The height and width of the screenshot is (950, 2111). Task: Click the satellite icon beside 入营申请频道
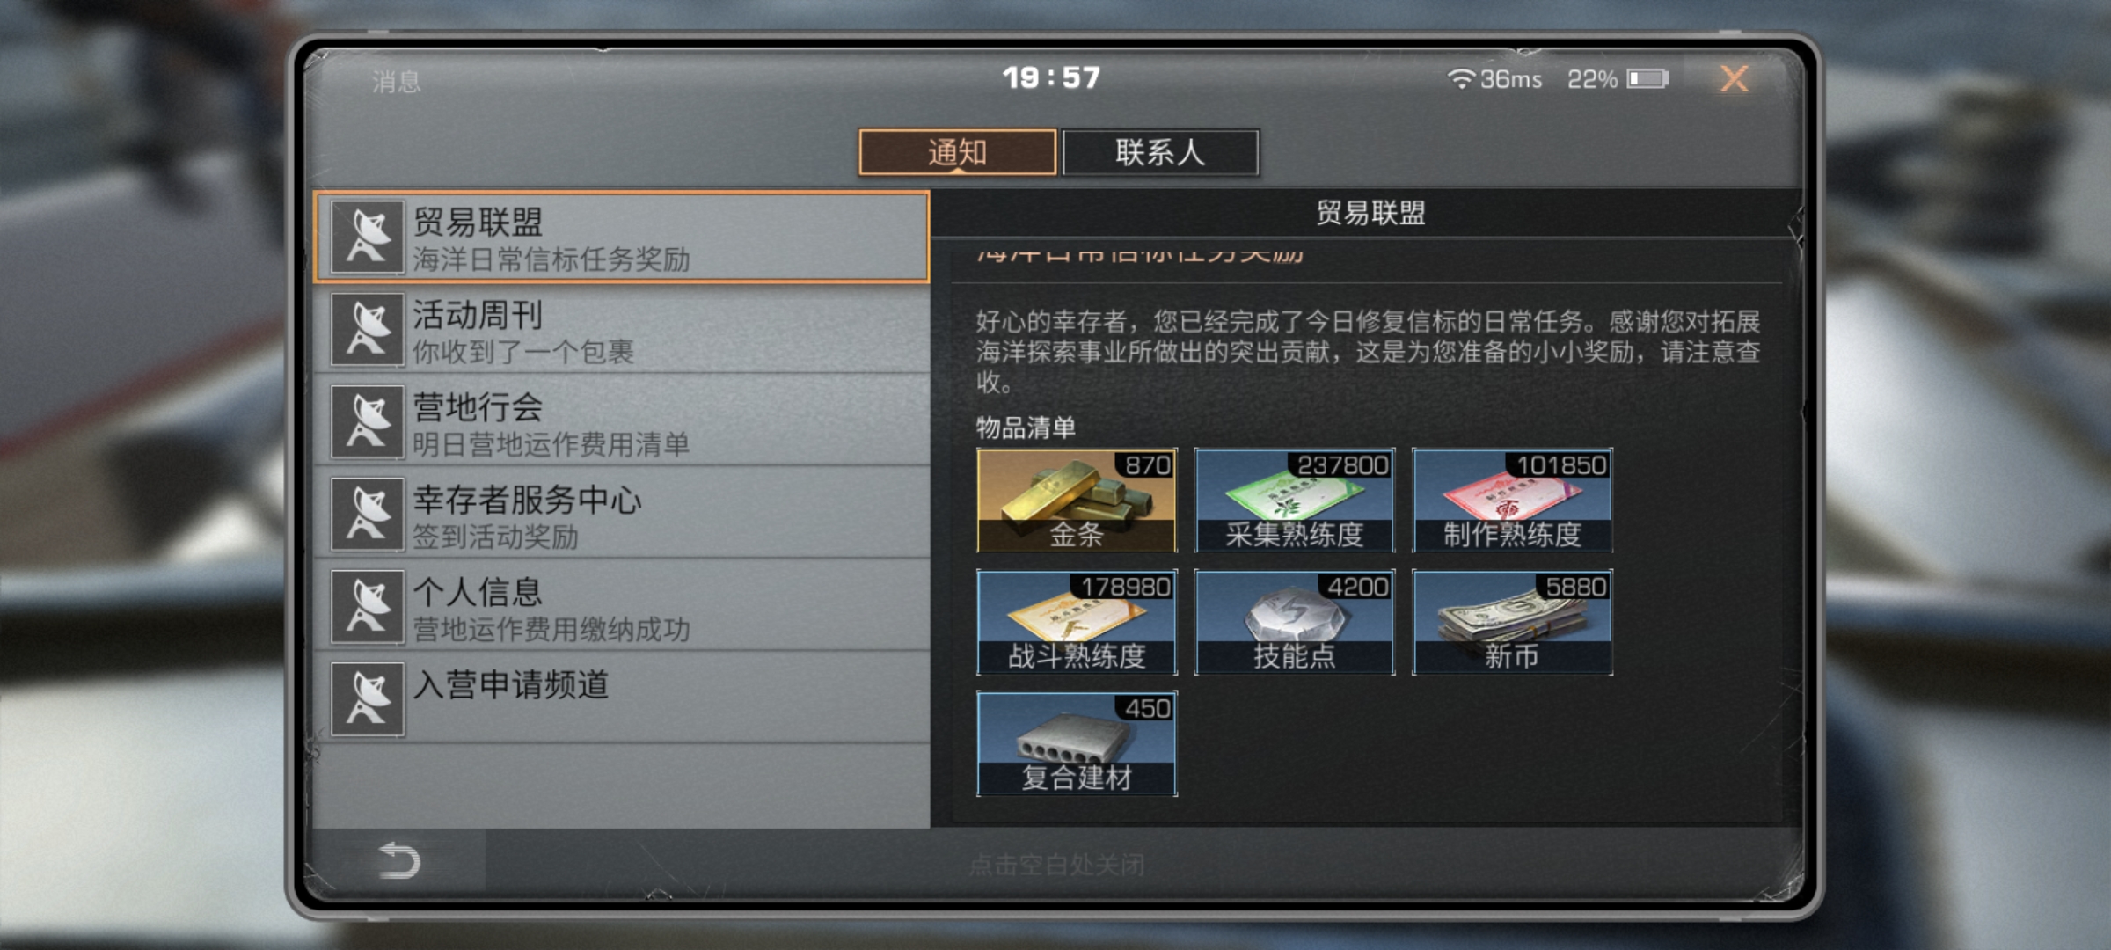(368, 699)
